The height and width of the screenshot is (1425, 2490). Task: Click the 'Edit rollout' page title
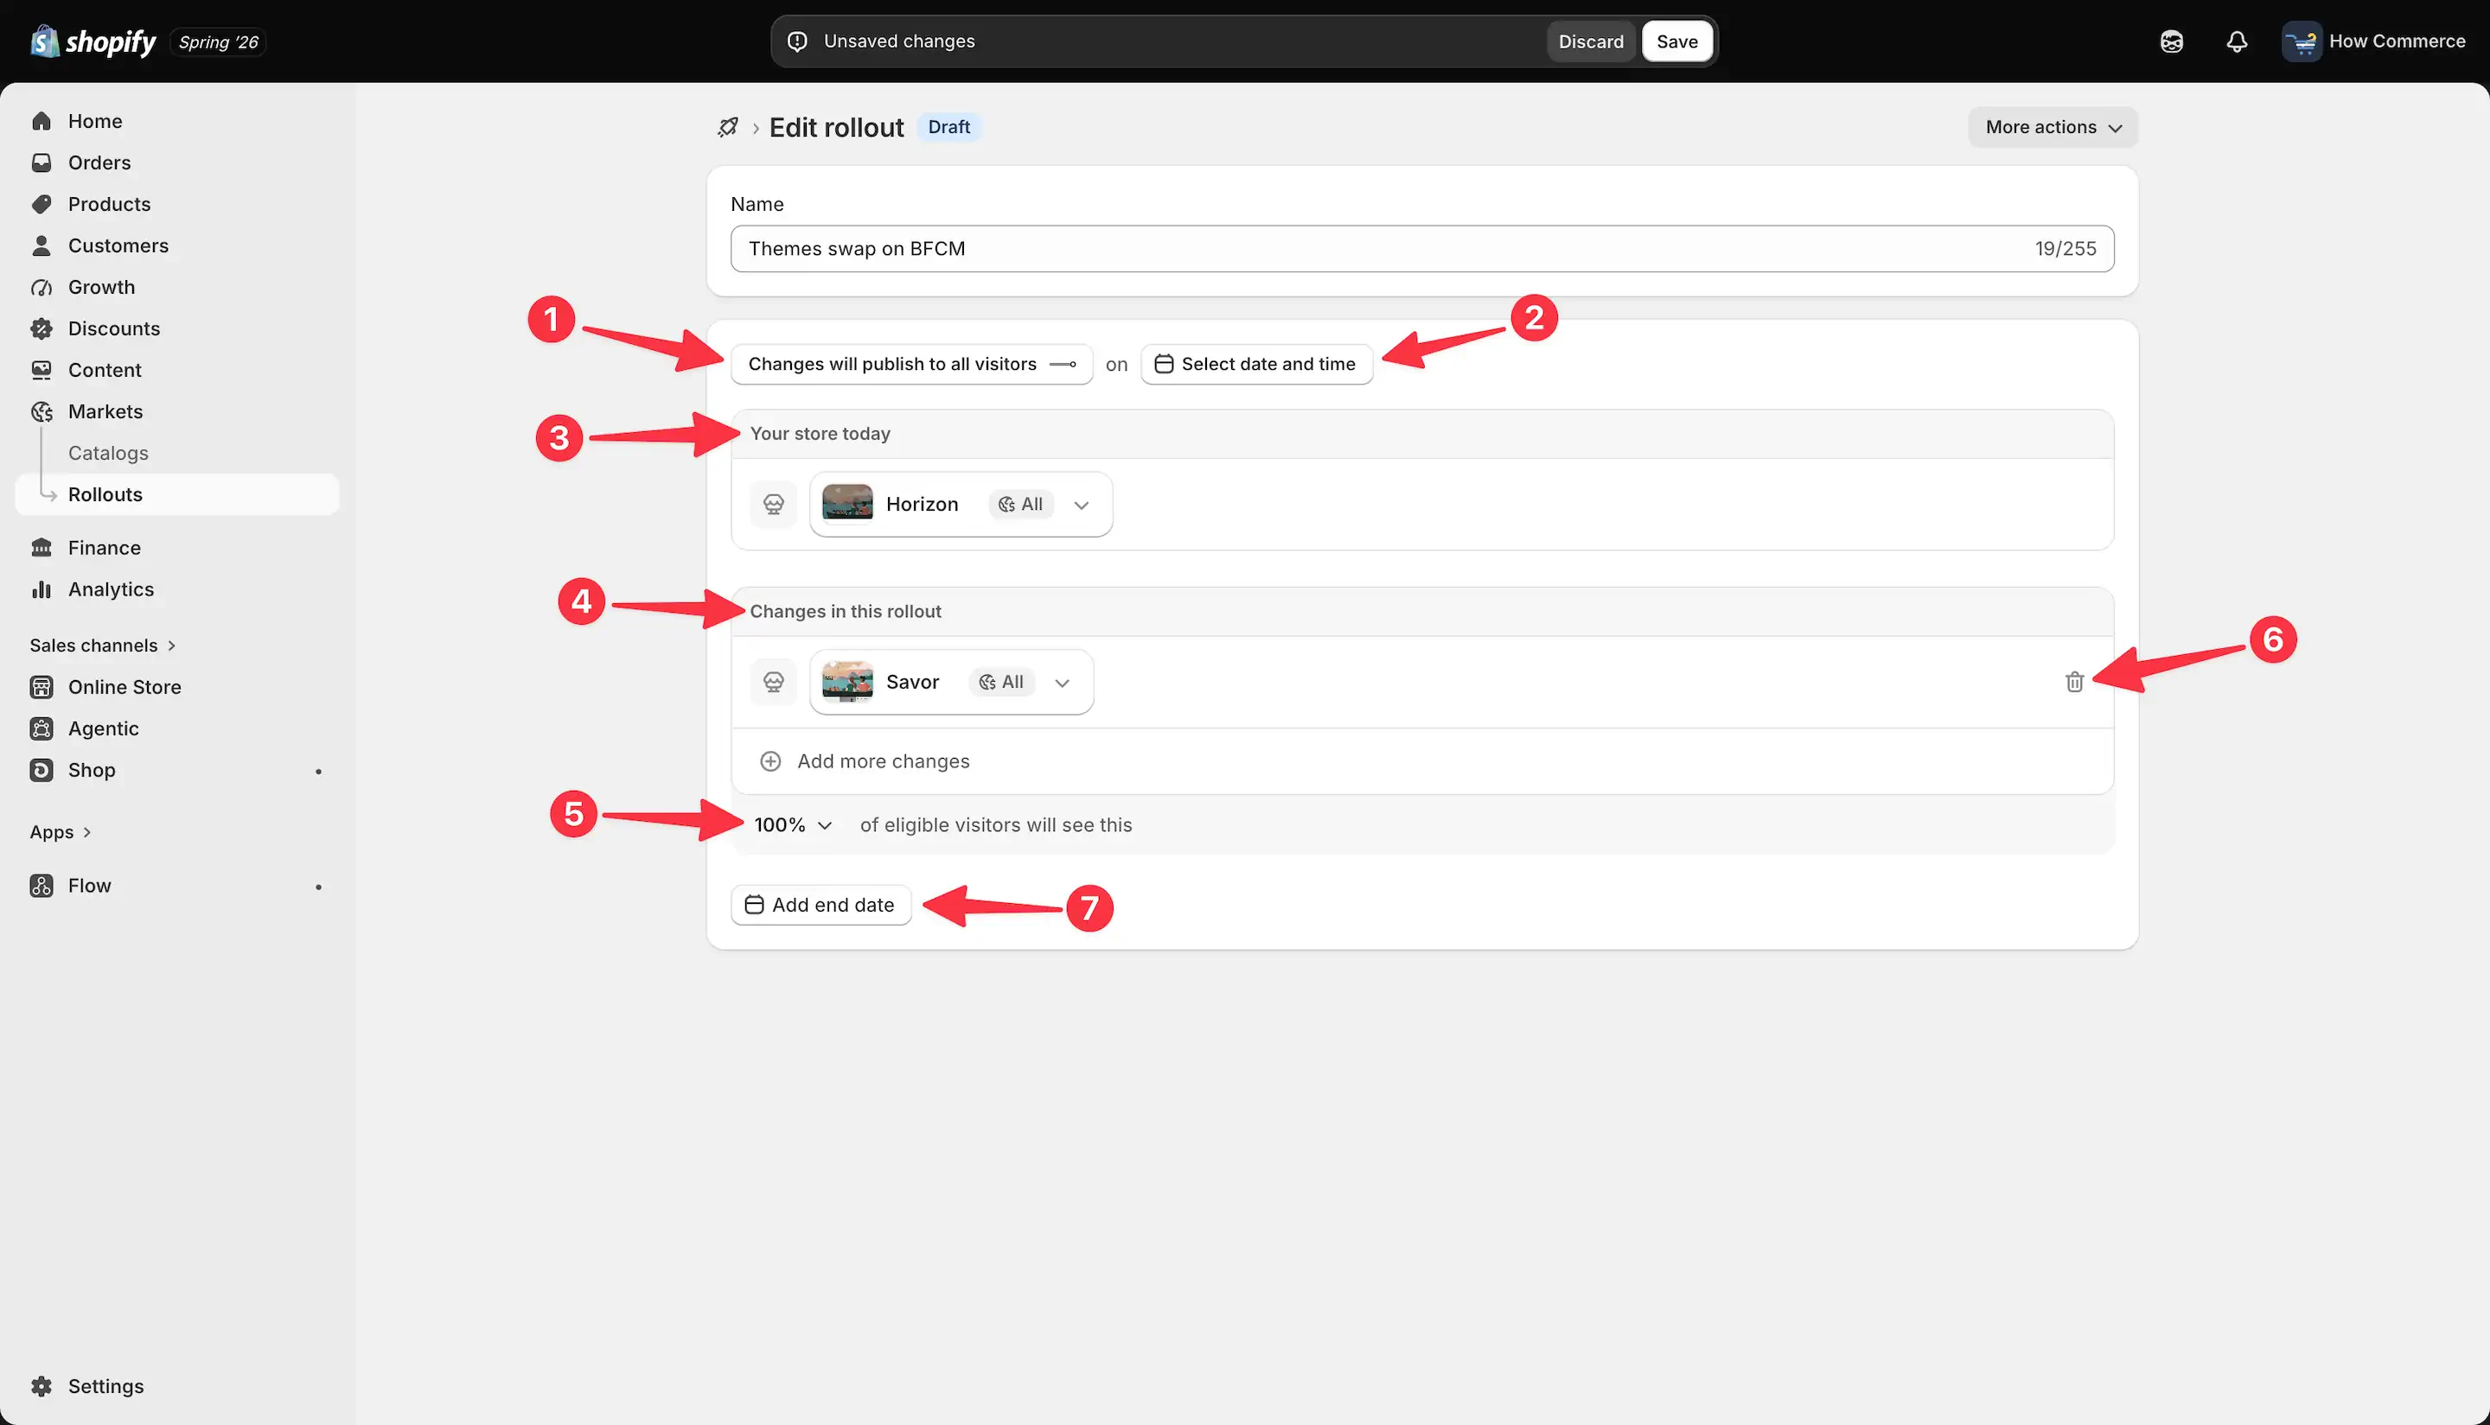[x=836, y=127]
